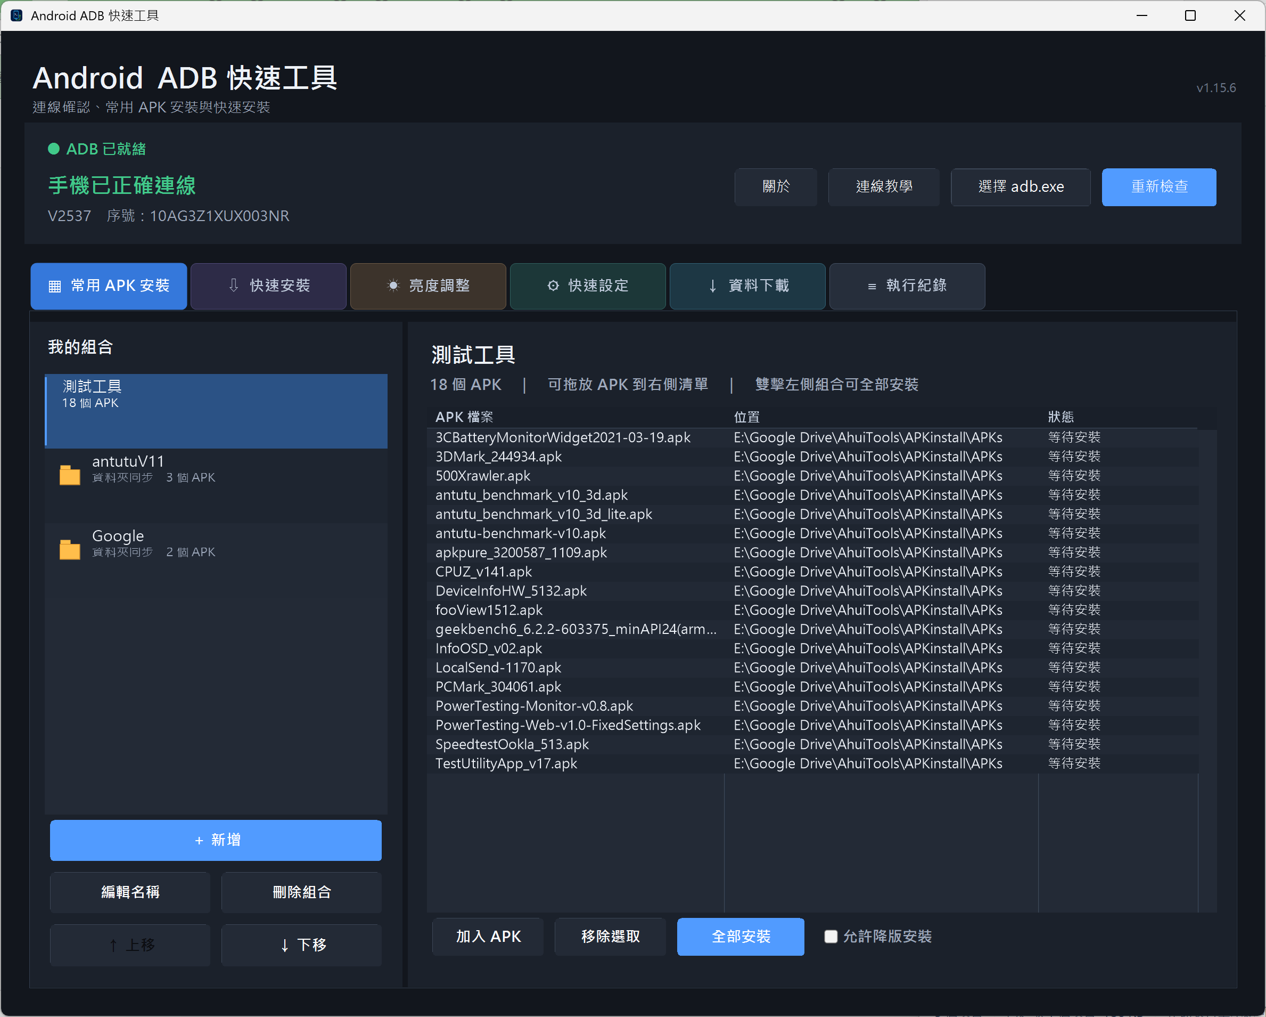The image size is (1266, 1017).
Task: Click 等待安裝 status of TestUtilityApp_v17.apk
Action: (1074, 764)
